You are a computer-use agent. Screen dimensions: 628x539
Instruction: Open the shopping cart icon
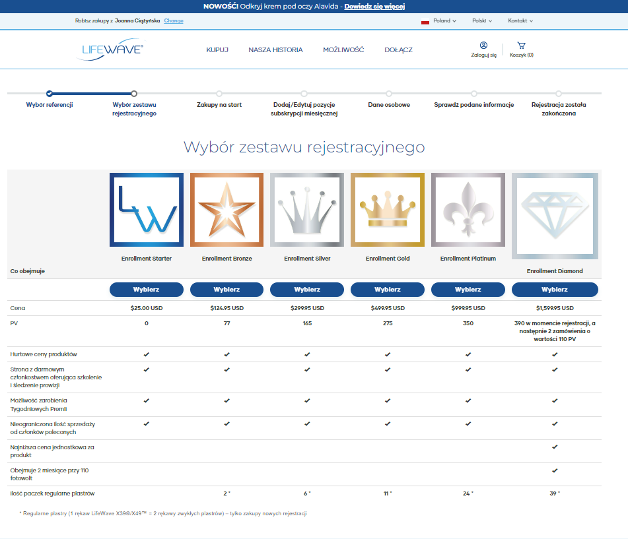tap(521, 46)
